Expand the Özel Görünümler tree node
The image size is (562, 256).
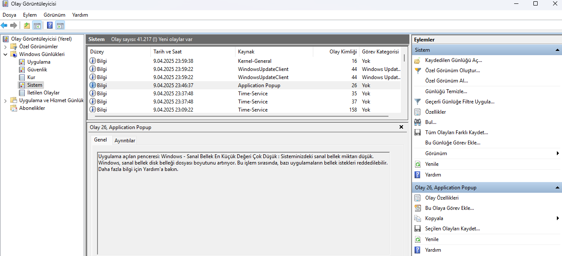[5, 47]
